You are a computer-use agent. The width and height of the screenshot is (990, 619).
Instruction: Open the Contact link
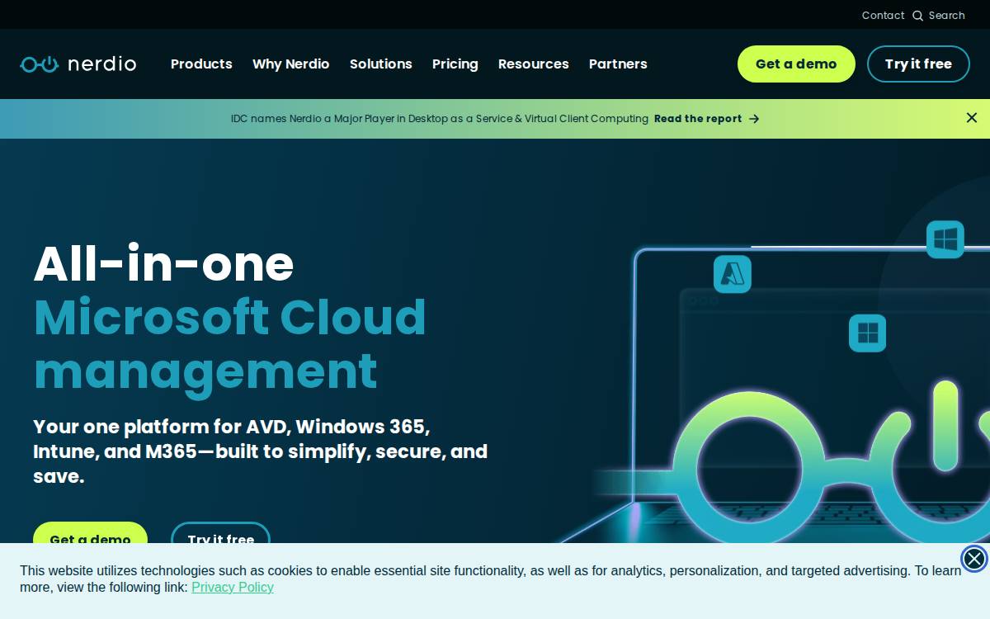tap(884, 16)
